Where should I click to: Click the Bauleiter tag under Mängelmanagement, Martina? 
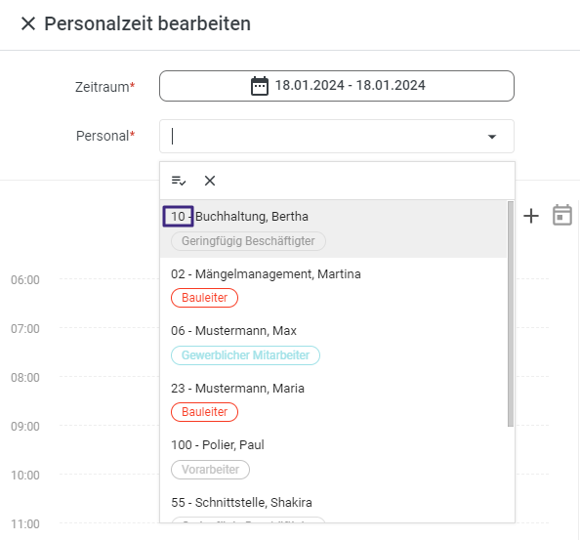point(204,298)
